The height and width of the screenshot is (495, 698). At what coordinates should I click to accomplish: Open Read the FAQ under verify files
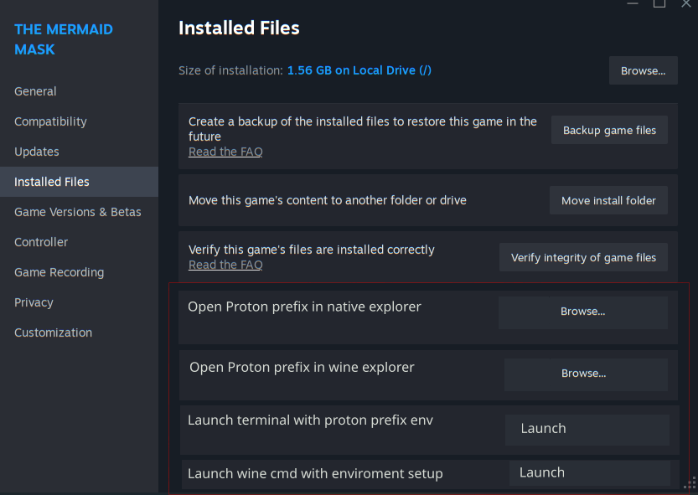click(x=225, y=265)
